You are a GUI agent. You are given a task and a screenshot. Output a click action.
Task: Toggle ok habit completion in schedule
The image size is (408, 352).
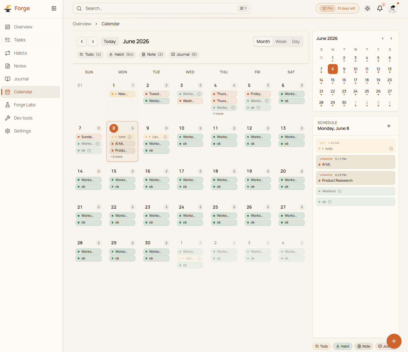(330, 202)
